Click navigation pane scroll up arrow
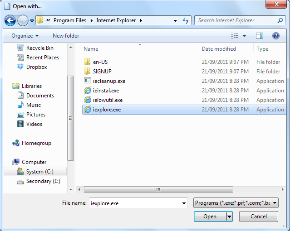Screen dimensions: 290x231 click(71, 47)
